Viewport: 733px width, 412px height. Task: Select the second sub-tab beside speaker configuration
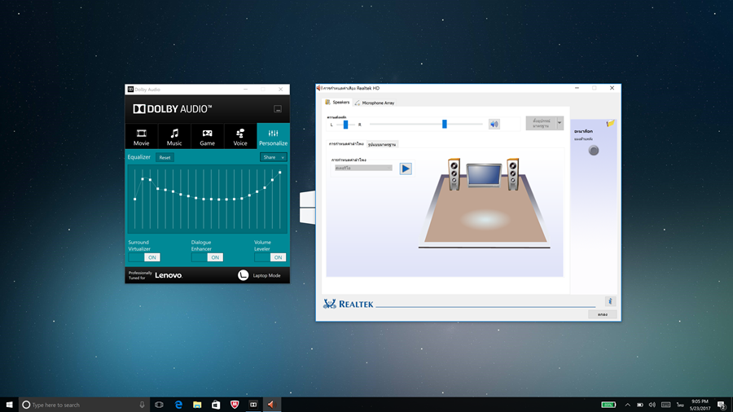(382, 144)
